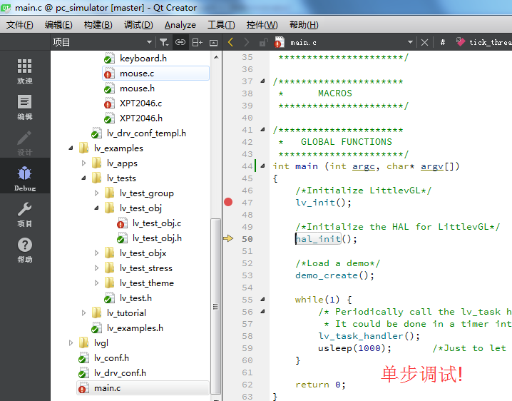Collapse the lv_examples folder
The width and height of the screenshot is (512, 401).
point(71,148)
